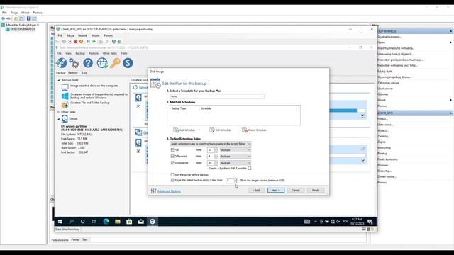Click the Backup disk-image toolbar icon
The height and width of the screenshot is (255, 454).
[62, 63]
